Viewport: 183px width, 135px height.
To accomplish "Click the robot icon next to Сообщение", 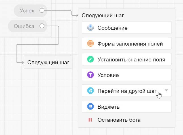I will pos(90,28).
